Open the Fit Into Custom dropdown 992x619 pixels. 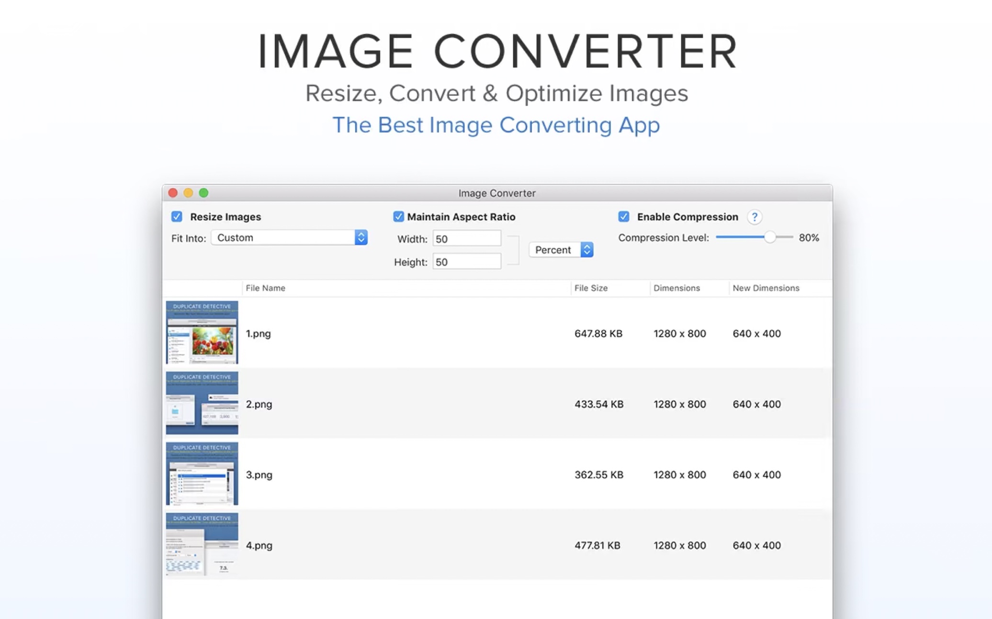tap(289, 238)
